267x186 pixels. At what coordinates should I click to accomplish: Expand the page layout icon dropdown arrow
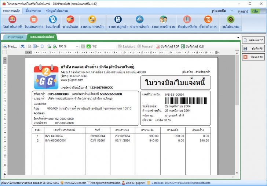point(38,46)
